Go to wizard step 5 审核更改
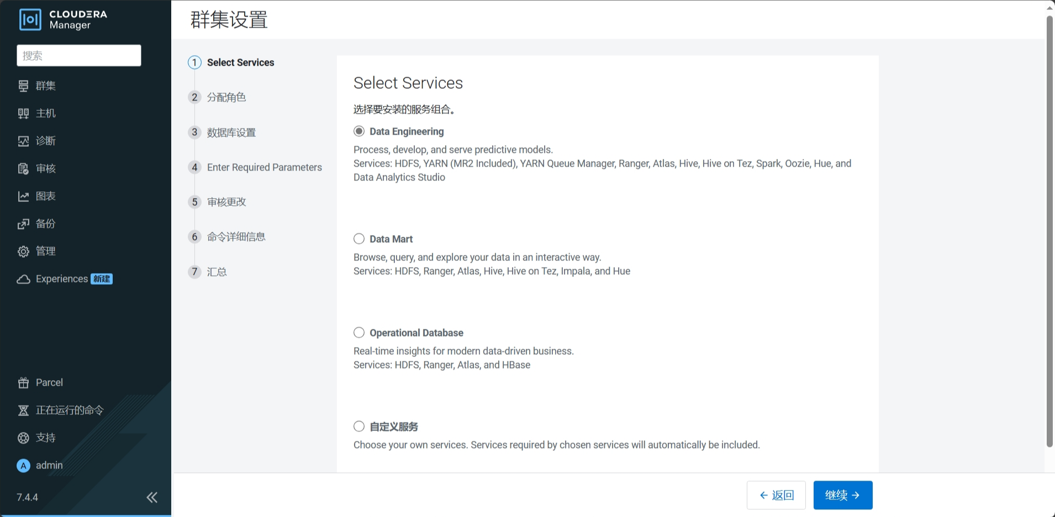This screenshot has width=1055, height=517. tap(217, 202)
